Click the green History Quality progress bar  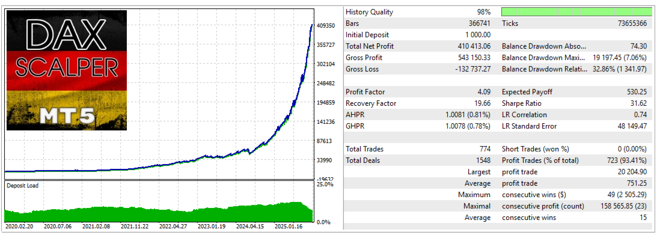coord(576,12)
